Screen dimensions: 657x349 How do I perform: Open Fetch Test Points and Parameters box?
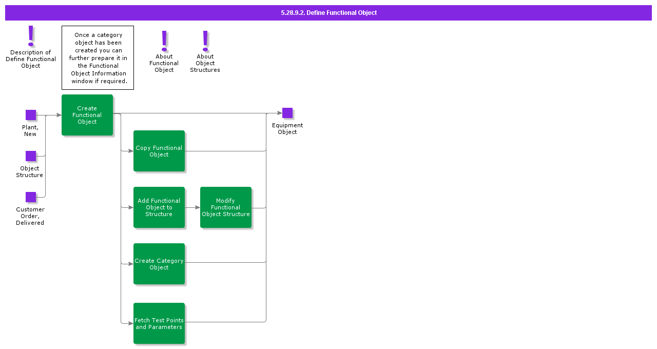159,323
